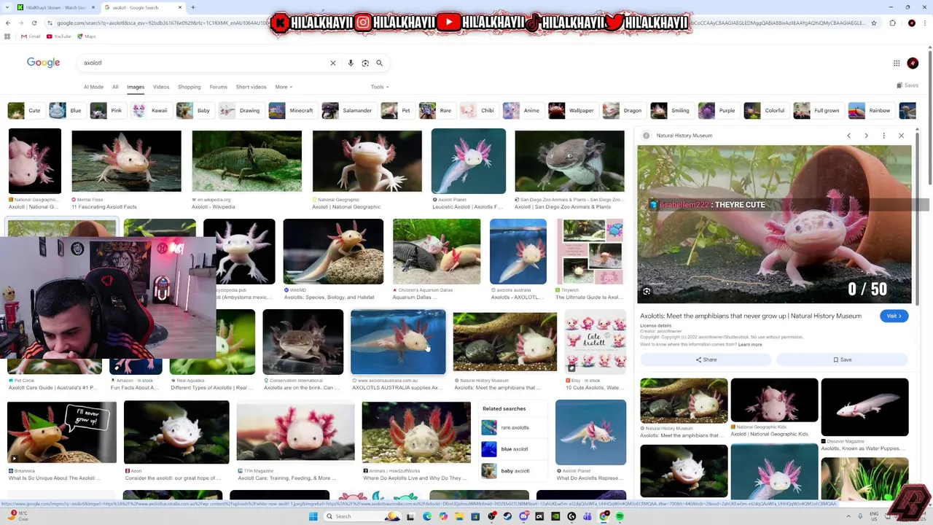
Task: Open Google Lens image search icon
Action: [x=365, y=63]
